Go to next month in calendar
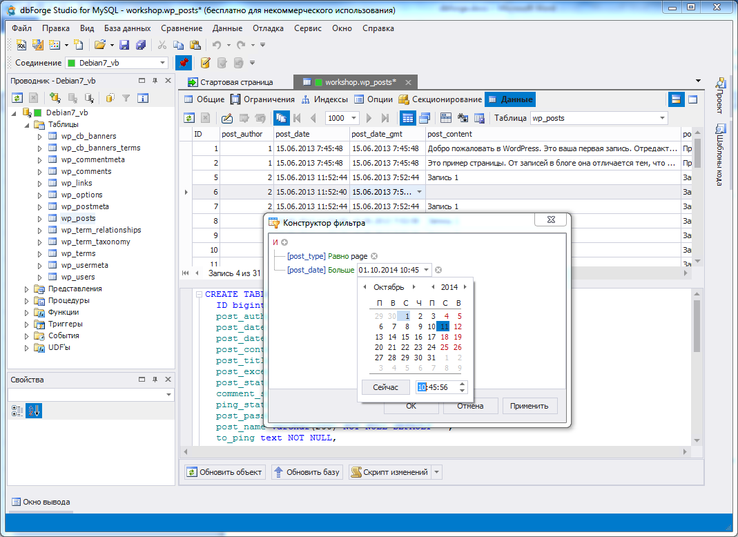738x537 pixels. point(414,287)
